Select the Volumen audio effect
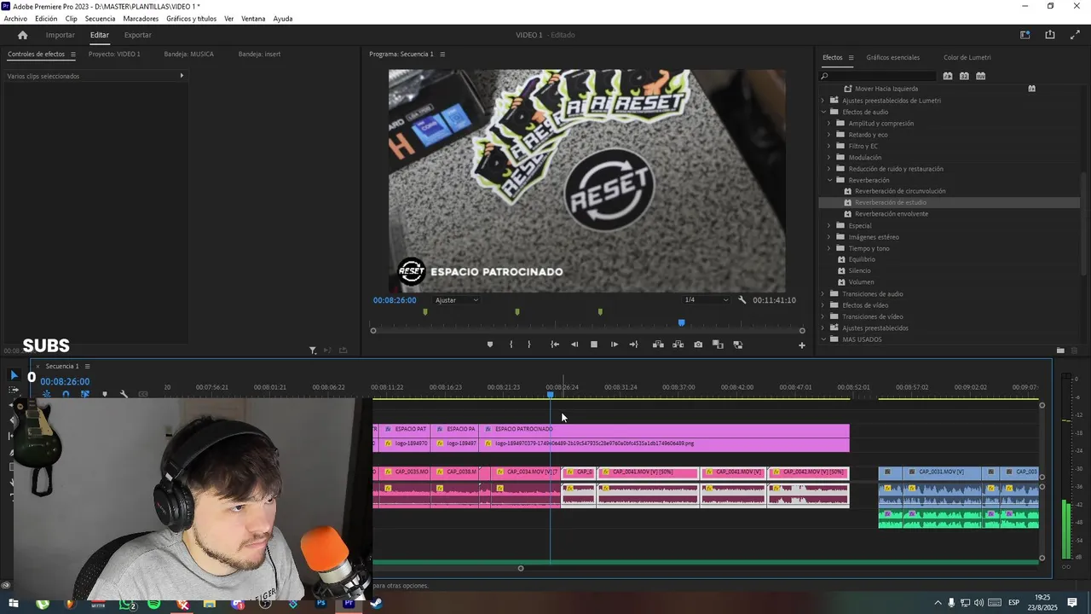Screen dimensions: 1091x614 point(861,282)
